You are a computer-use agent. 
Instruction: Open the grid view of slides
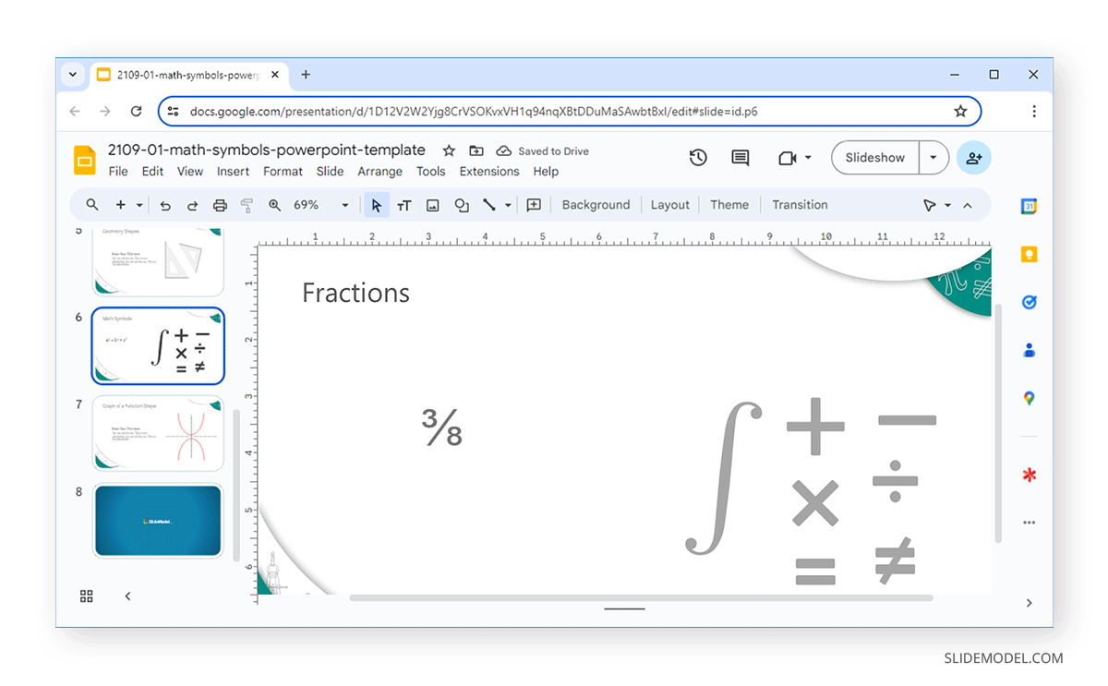[87, 596]
